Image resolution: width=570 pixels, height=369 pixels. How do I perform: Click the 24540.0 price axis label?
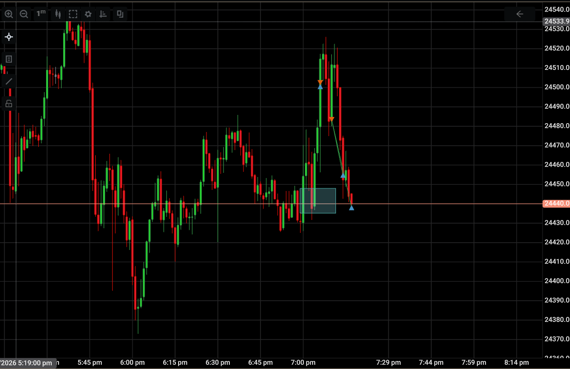tap(557, 10)
